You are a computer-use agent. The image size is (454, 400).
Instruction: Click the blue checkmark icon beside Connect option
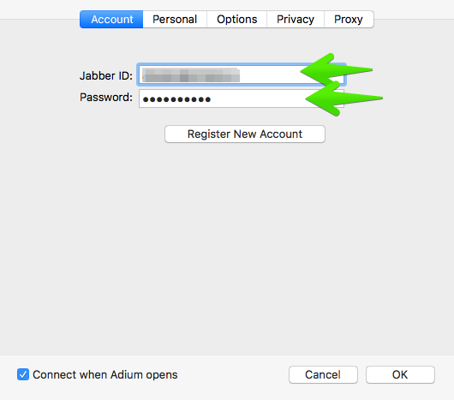click(x=23, y=374)
